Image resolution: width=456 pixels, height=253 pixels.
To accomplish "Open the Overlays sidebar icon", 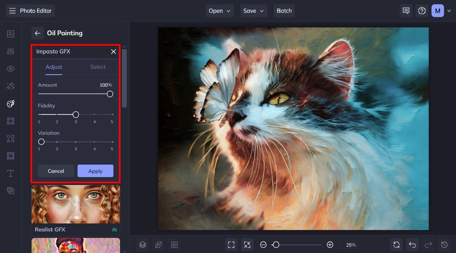I will [x=11, y=156].
